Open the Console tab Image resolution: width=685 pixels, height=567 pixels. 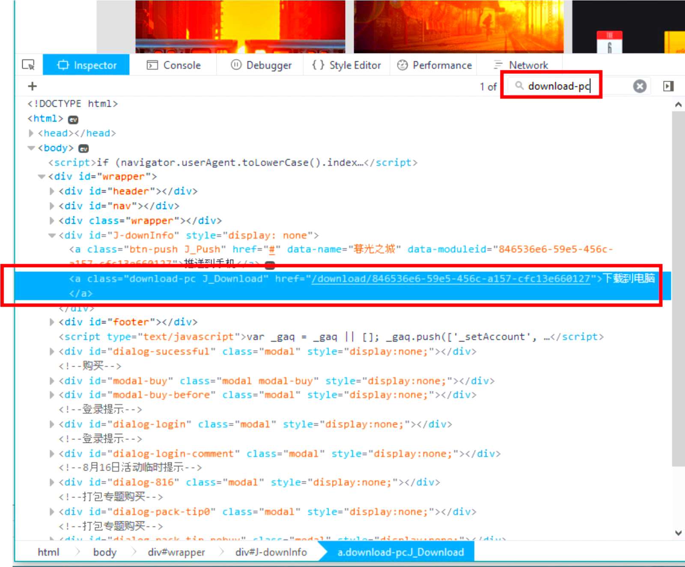pyautogui.click(x=174, y=65)
